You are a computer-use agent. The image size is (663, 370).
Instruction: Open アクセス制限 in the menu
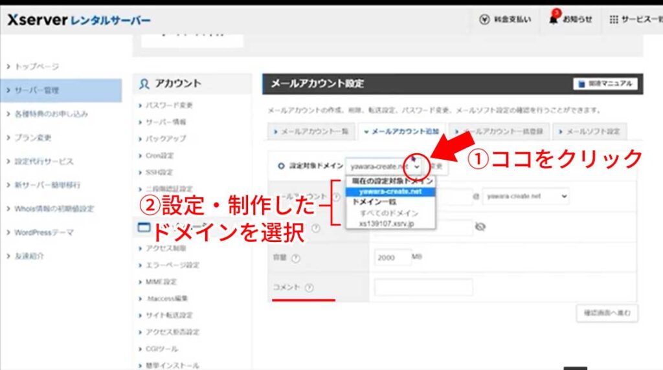[165, 248]
